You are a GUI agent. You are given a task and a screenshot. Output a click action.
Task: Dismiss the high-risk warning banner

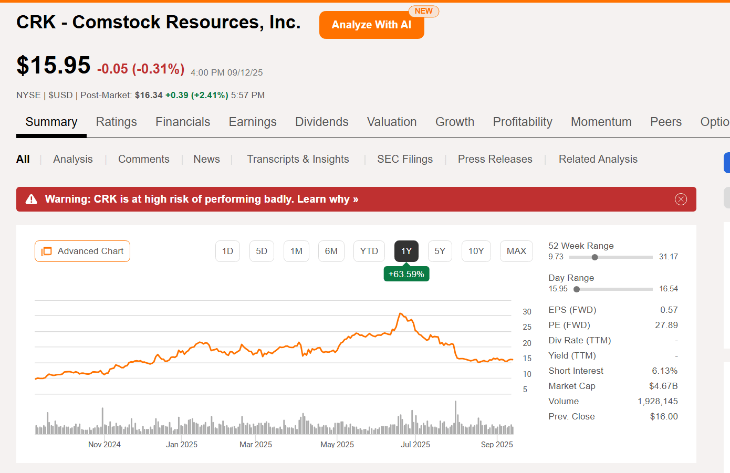(681, 199)
